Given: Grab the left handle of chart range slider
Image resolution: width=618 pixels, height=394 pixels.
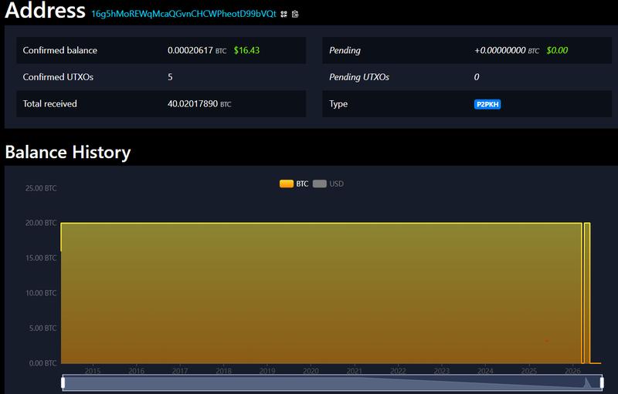Looking at the screenshot, I should point(63,382).
